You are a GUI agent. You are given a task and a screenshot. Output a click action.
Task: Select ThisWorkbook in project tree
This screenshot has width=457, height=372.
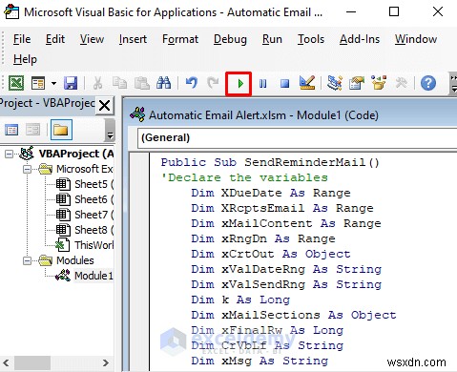click(93, 245)
